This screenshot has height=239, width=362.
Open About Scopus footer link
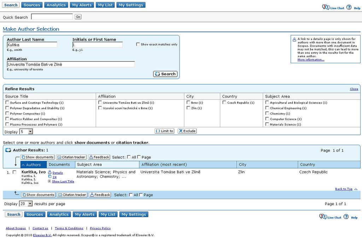coord(16,228)
